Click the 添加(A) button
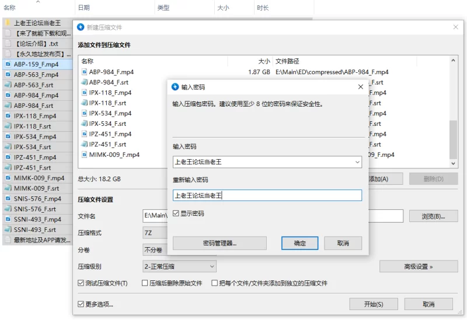 pos(385,179)
